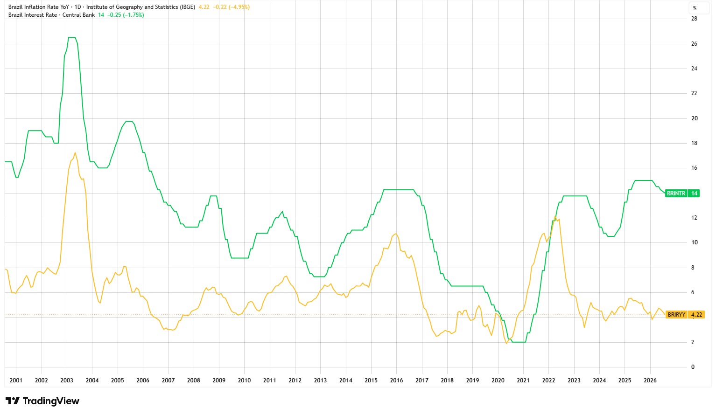Click the green interest change −0.25 in the legend
The image size is (716, 415).
[114, 15]
